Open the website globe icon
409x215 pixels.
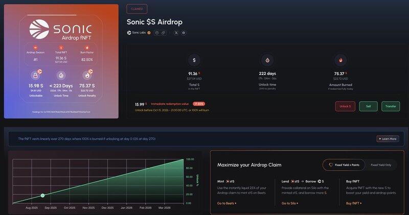pyautogui.click(x=184, y=33)
